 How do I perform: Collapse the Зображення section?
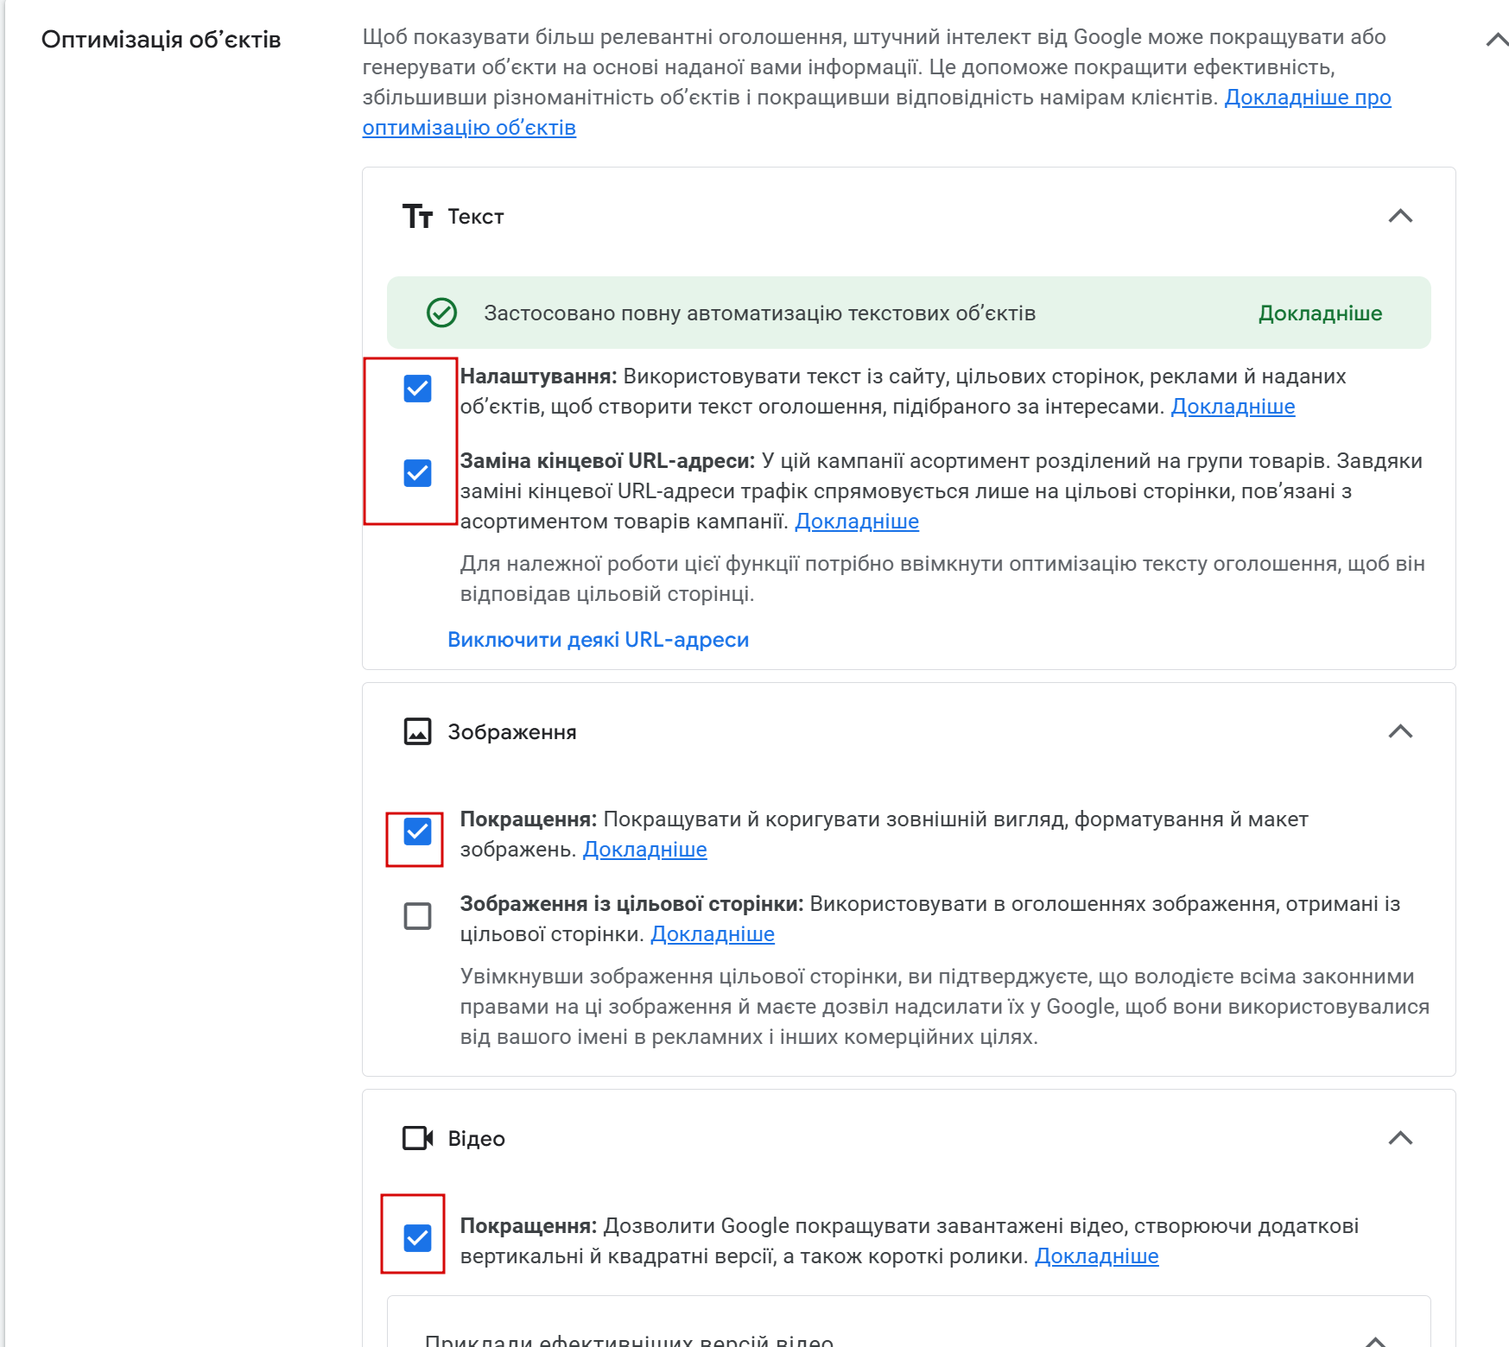tap(1399, 731)
